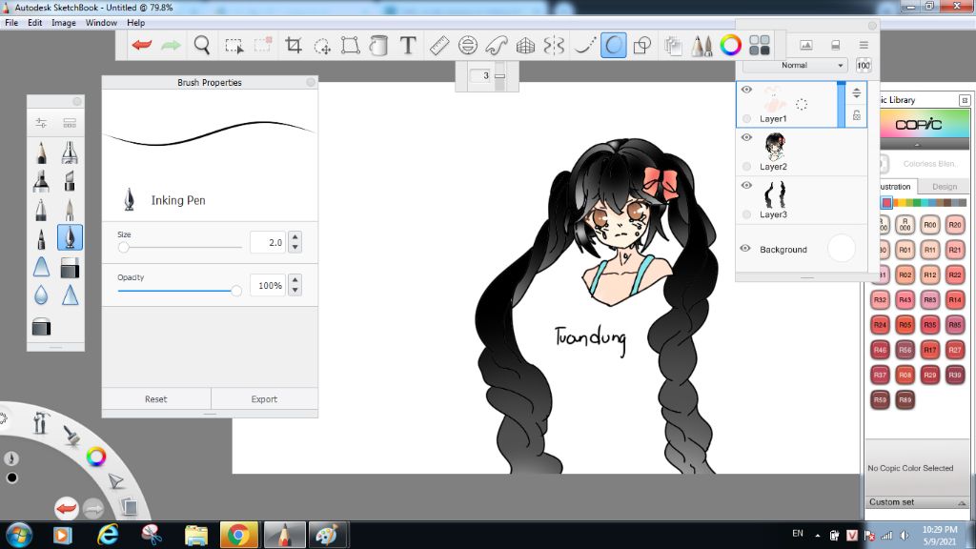
Task: Toggle the Layer2 marking-menu circle
Action: pyautogui.click(x=747, y=166)
